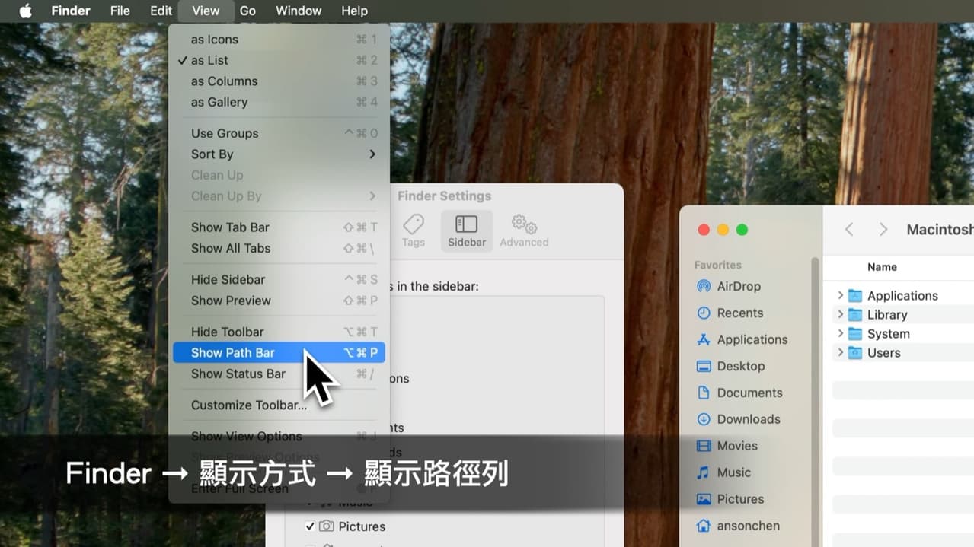Select the Users folder icon in list

[x=855, y=353]
